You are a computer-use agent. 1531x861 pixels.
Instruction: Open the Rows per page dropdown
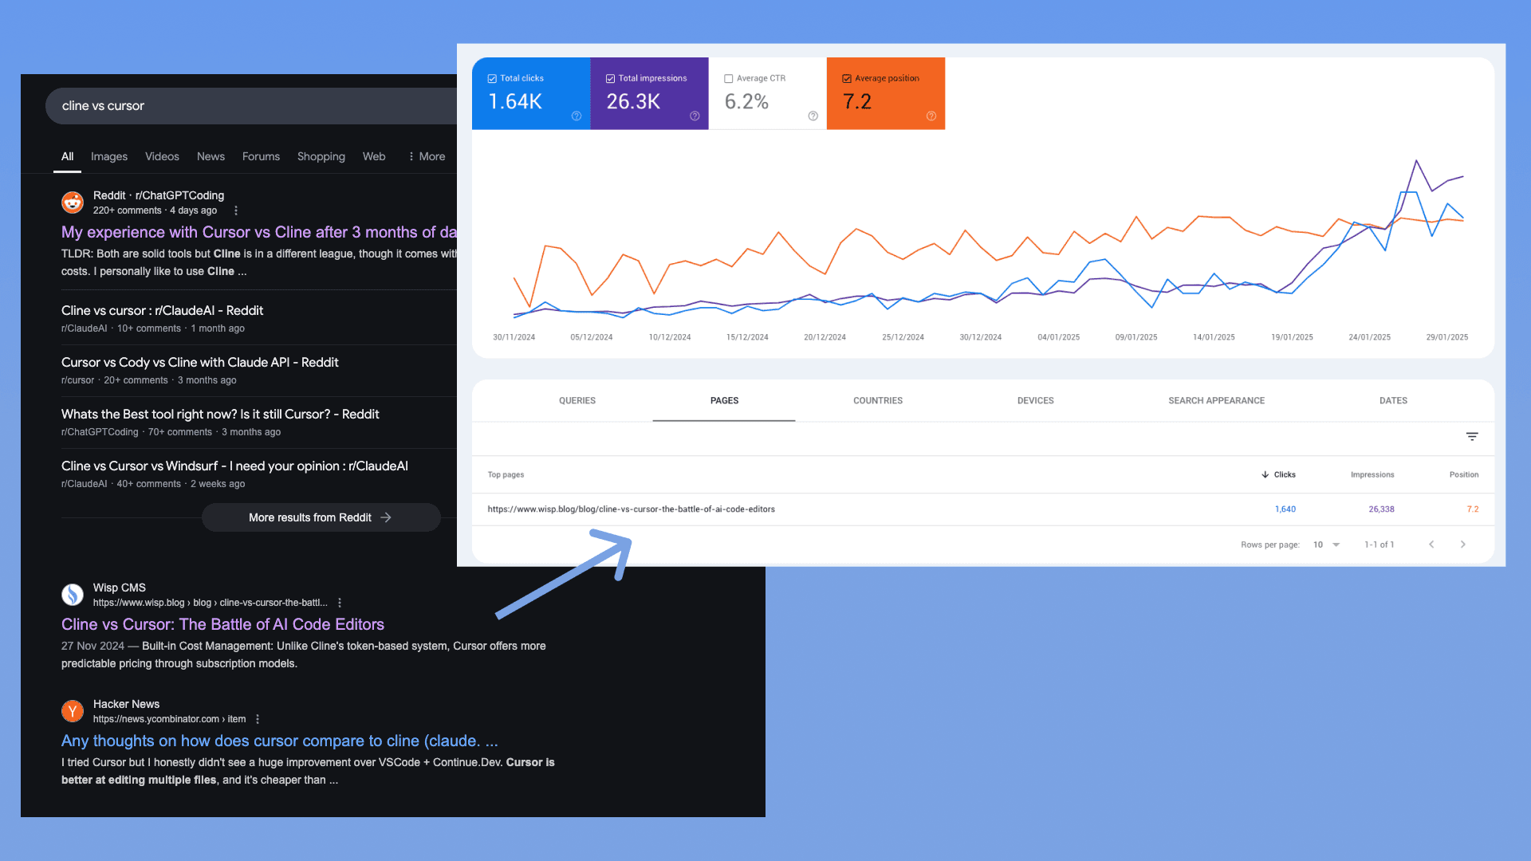[x=1327, y=545]
